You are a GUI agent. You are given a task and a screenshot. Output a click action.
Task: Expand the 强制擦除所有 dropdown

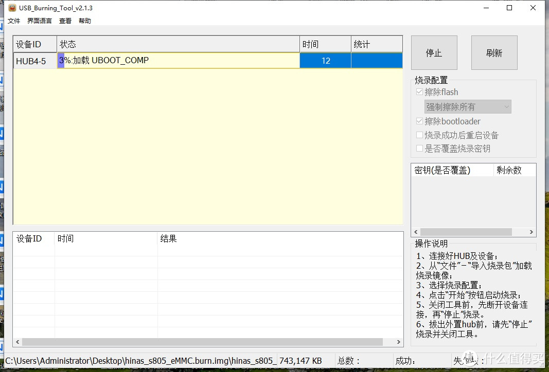468,107
